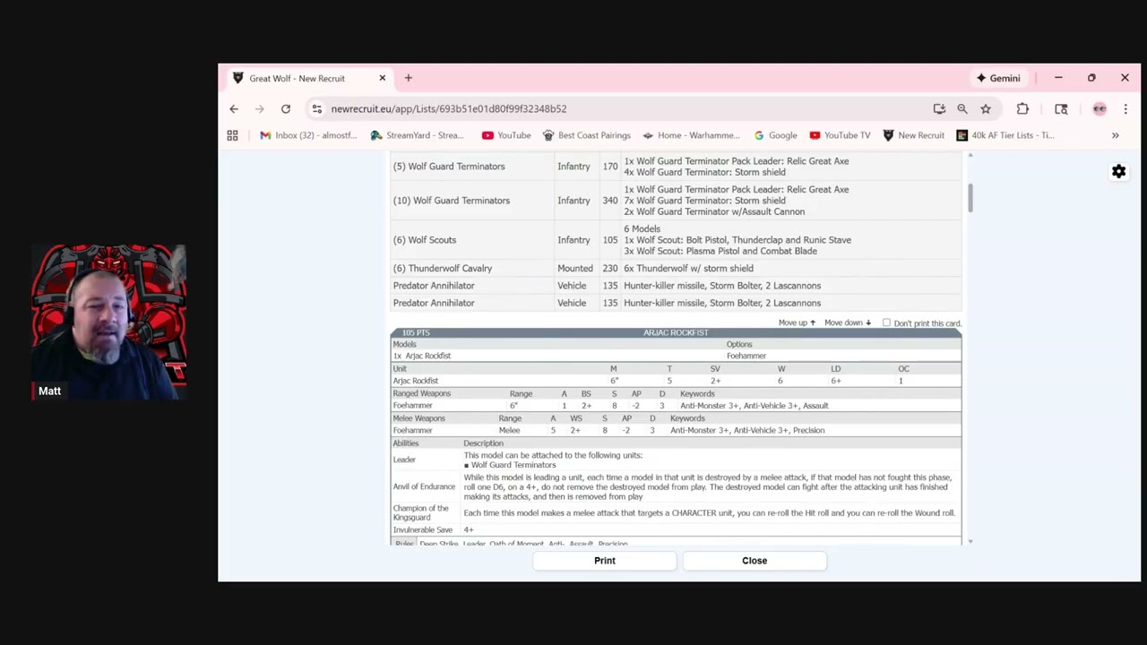Click the Anvil of Endurance ability name
The height and width of the screenshot is (645, 1147).
pyautogui.click(x=424, y=486)
